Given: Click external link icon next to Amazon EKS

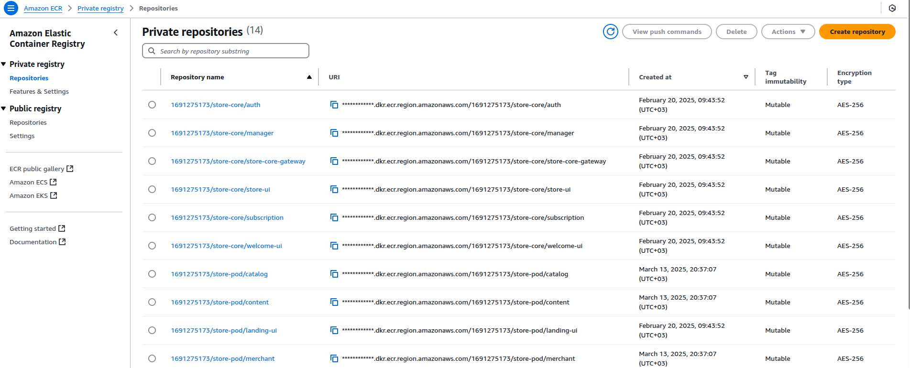Looking at the screenshot, I should (54, 195).
